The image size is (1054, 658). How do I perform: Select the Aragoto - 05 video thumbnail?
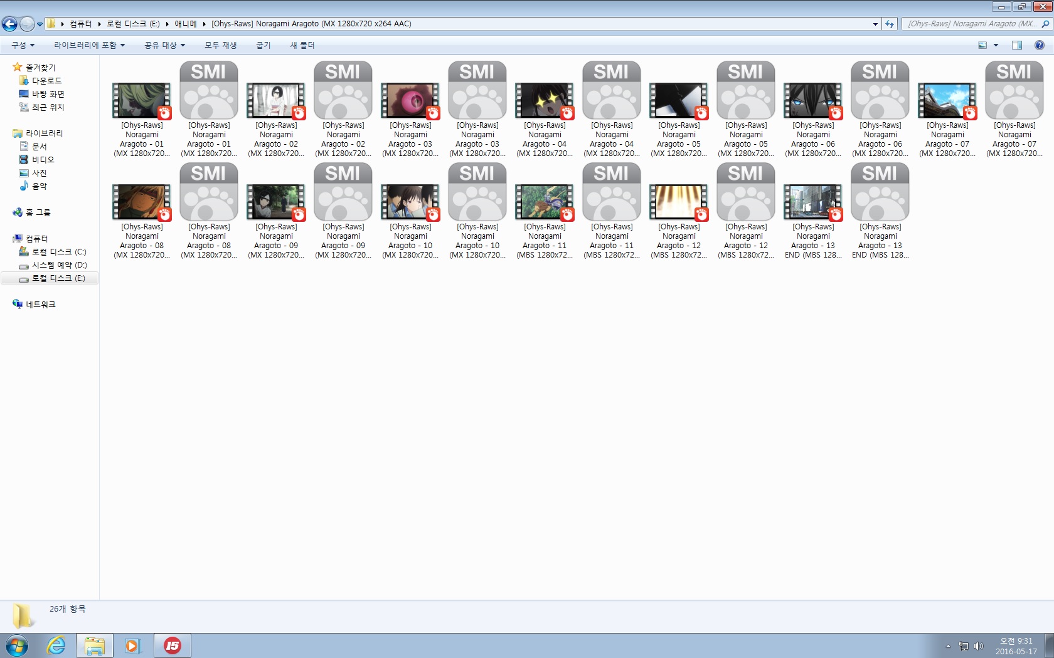[x=679, y=100]
